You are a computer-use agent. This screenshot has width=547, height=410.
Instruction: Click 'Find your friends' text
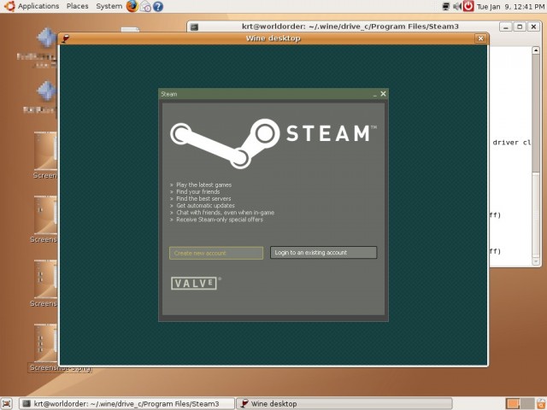pyautogui.click(x=197, y=191)
